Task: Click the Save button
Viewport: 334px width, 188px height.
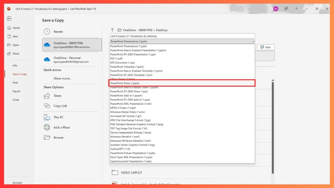Action: click(266, 47)
